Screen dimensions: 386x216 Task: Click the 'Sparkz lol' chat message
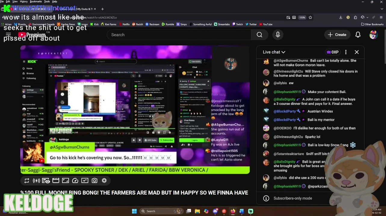pyautogui.click(x=310, y=137)
